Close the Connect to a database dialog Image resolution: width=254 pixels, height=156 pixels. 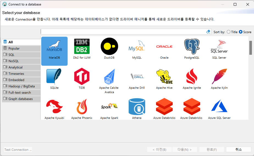click(x=247, y=4)
